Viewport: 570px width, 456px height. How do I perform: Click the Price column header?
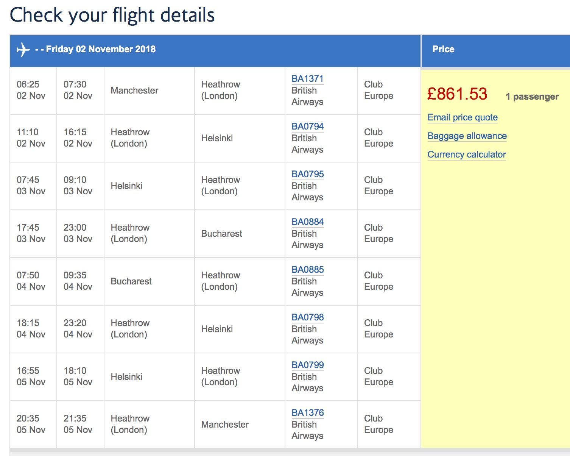(x=444, y=49)
